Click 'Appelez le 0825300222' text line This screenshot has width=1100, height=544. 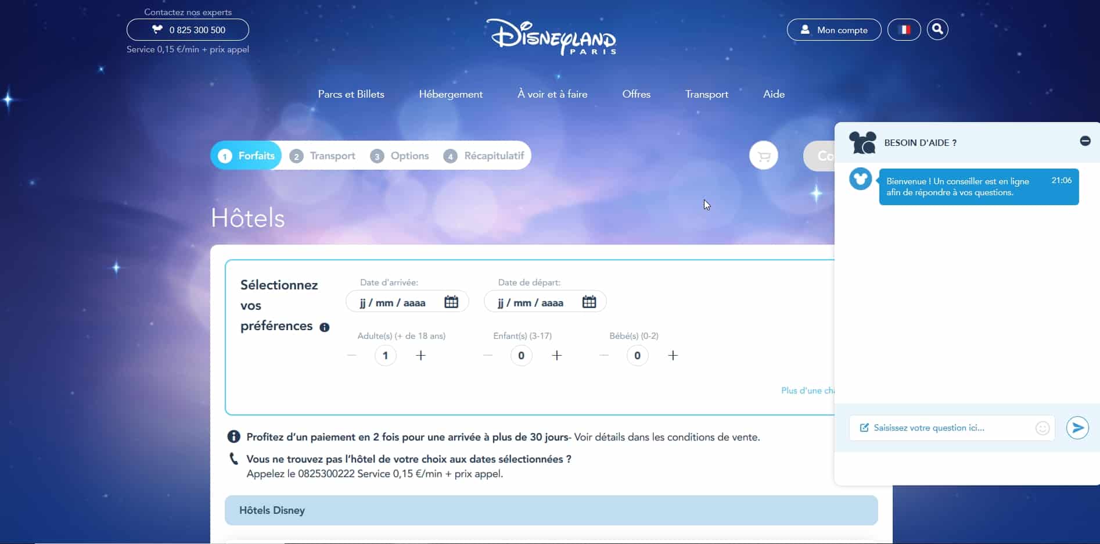pos(375,474)
